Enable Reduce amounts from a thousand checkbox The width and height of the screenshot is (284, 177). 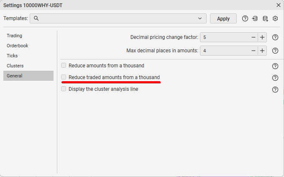tap(64, 66)
